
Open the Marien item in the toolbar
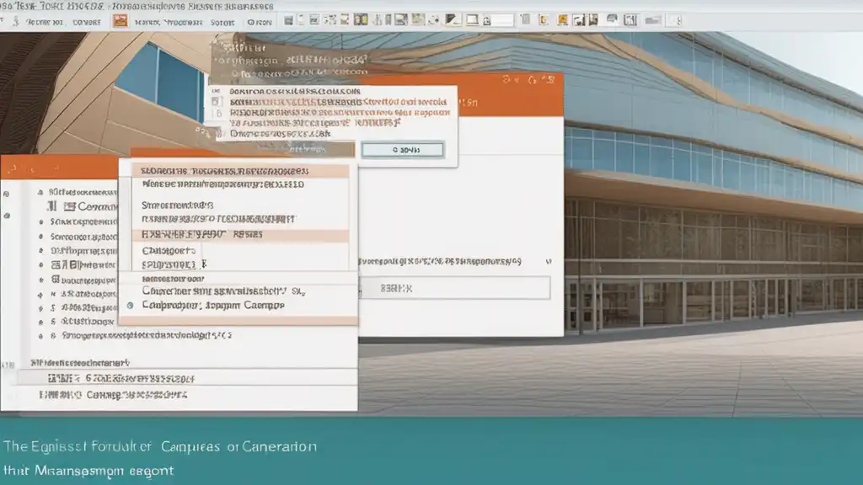click(147, 22)
